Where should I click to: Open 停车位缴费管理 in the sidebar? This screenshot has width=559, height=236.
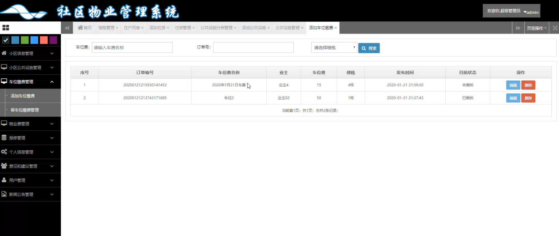click(x=30, y=110)
